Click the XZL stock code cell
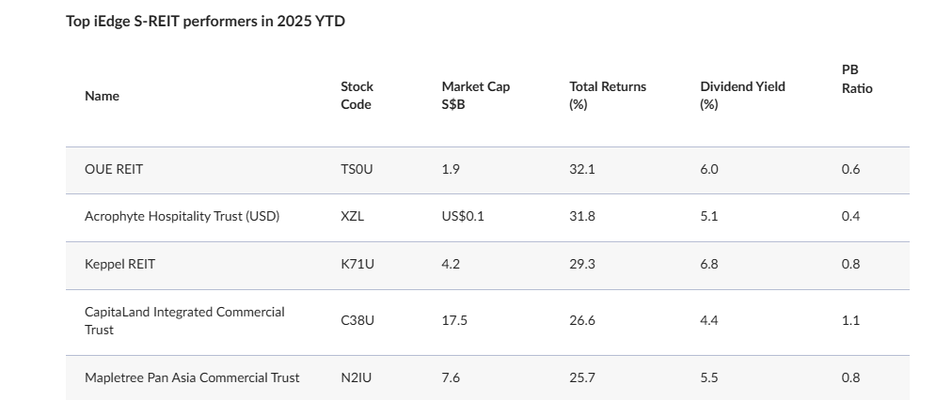Viewport: 952px width, 400px height. [352, 217]
